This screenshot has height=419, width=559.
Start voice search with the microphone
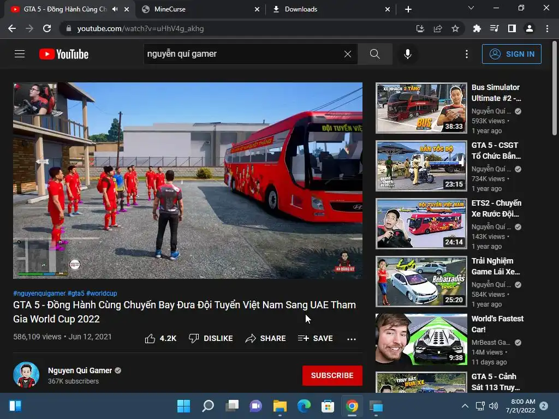click(407, 54)
